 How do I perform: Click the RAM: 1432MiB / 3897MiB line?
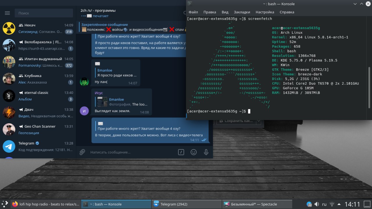tap(296, 93)
